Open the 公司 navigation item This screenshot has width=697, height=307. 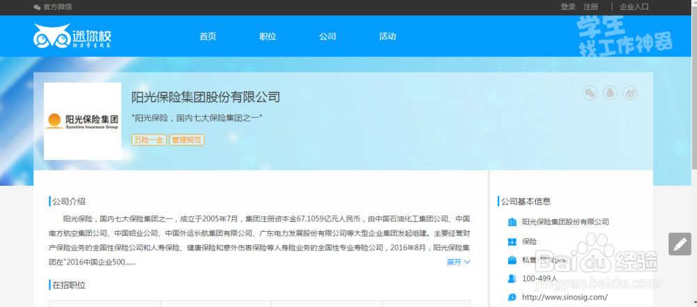(328, 36)
